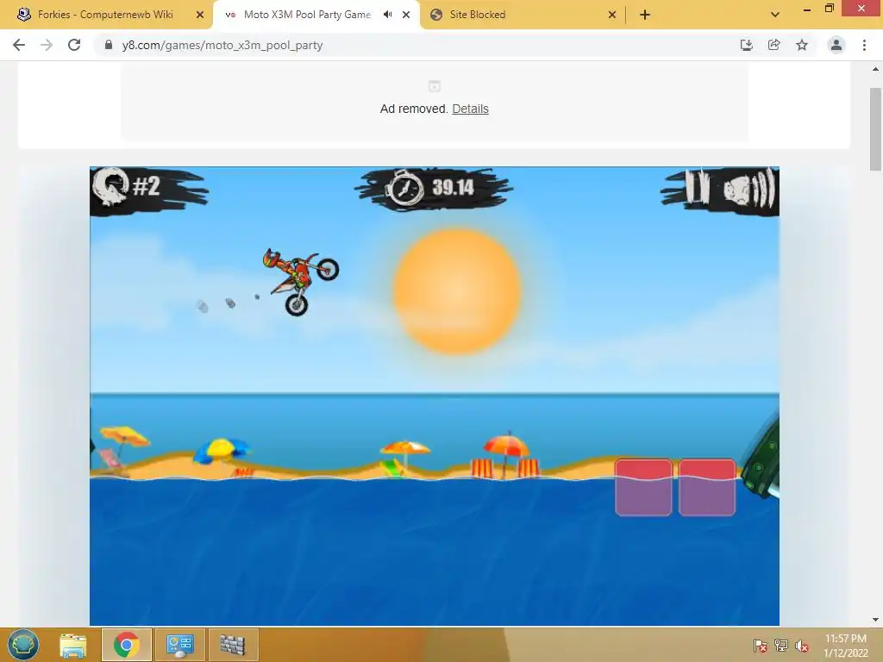Click the page scrollbar up arrow
Viewport: 883px width, 662px height.
875,69
